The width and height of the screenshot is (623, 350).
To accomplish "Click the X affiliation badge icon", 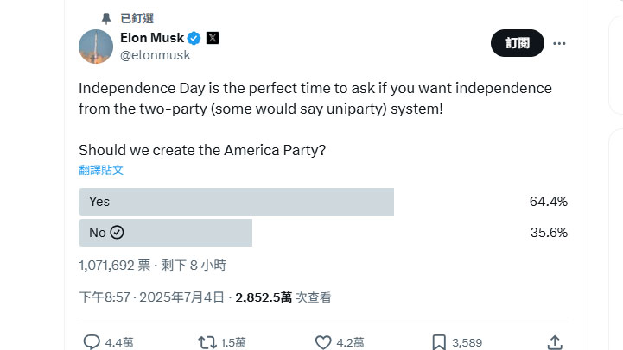I will (x=213, y=38).
